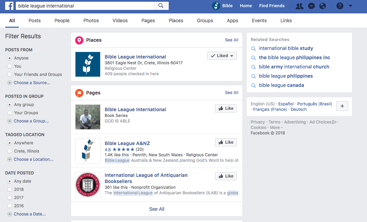Screen dimensions: 367x222
Task: Select the You radio button
Action: pos(10,66)
